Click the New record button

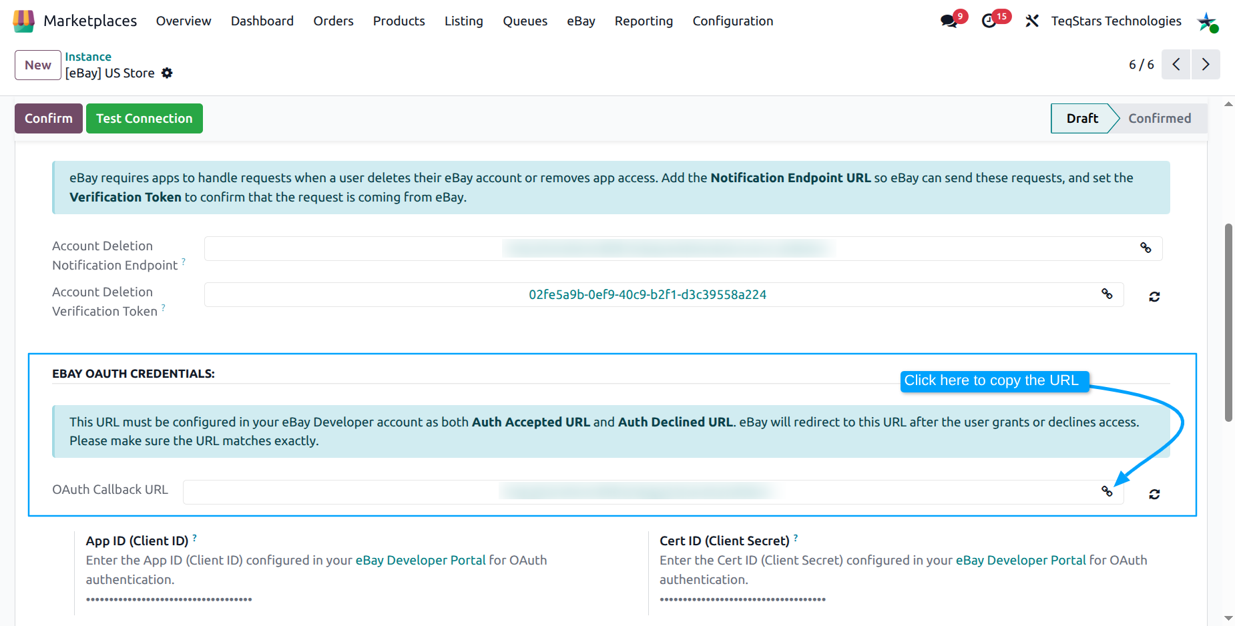38,65
